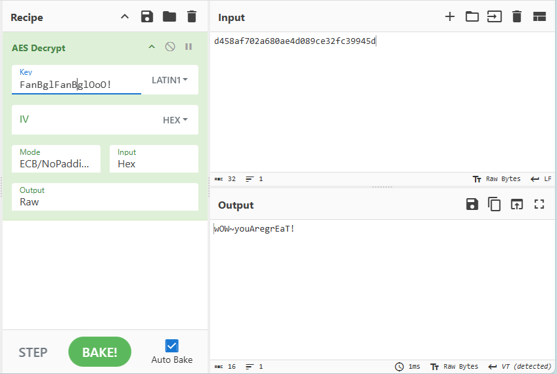
Task: Save the recipe using the disk icon
Action: (147, 16)
